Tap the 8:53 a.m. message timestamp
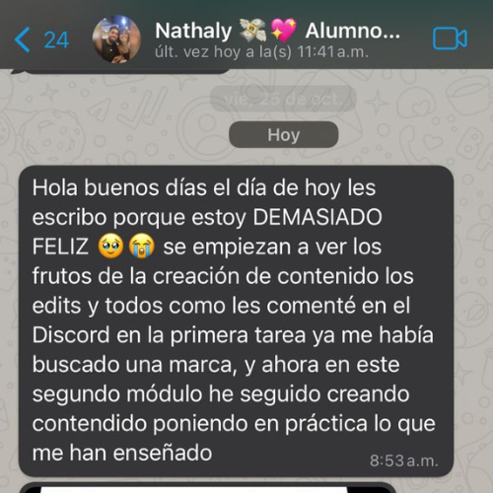Viewport: 493px width, 493px height. 404,460
